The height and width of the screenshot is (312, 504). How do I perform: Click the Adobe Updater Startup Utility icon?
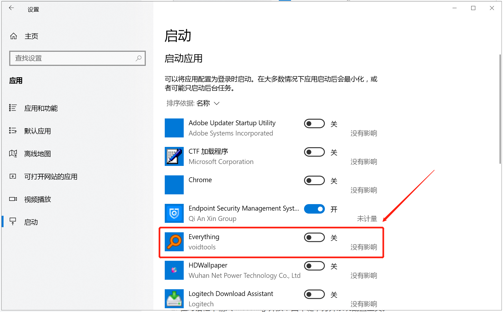click(174, 128)
